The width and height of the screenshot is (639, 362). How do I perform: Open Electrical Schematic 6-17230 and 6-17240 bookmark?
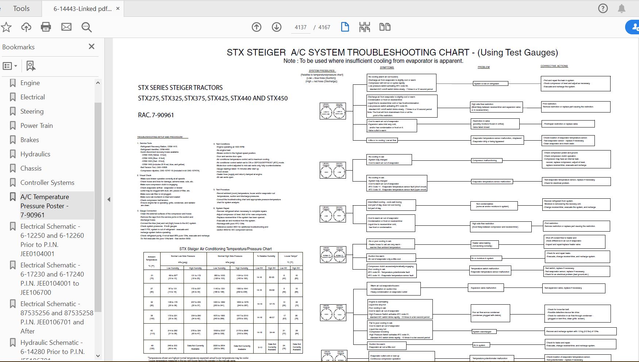coord(52,279)
